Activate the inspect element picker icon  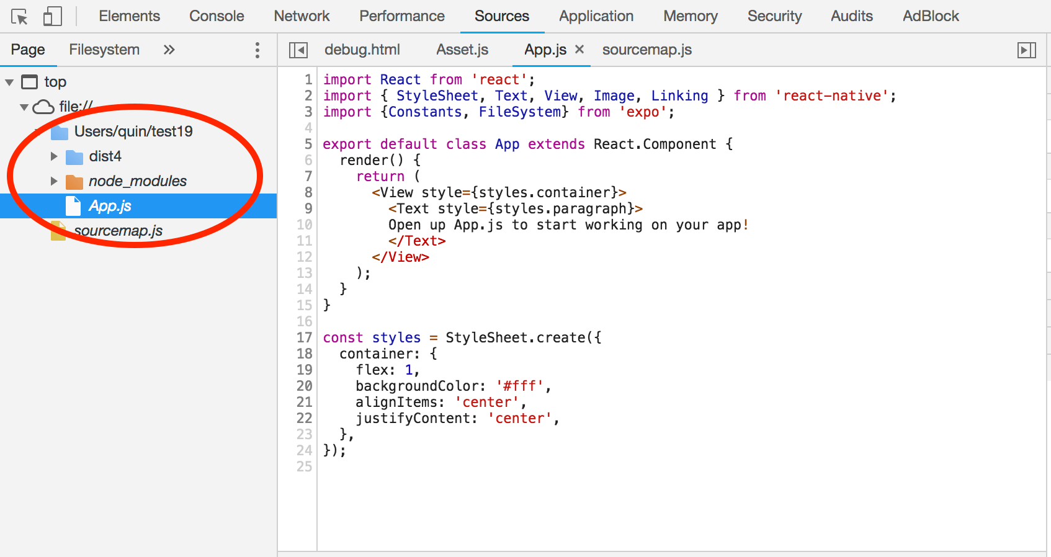pos(19,17)
